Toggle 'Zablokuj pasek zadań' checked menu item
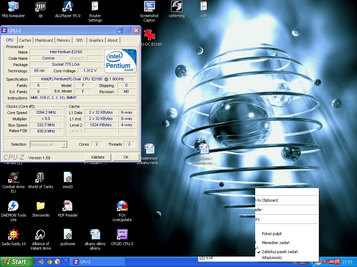 click(280, 252)
